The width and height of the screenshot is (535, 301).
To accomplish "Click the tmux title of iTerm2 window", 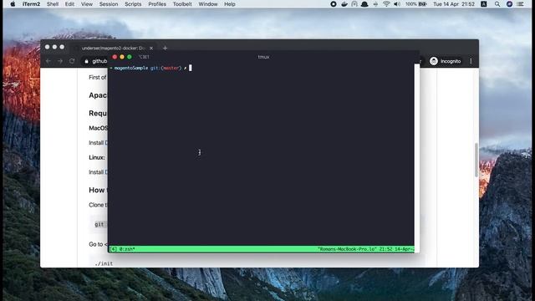I will (263, 57).
